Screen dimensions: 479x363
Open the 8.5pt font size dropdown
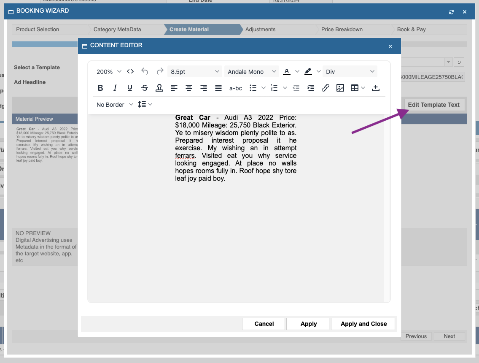click(x=195, y=72)
